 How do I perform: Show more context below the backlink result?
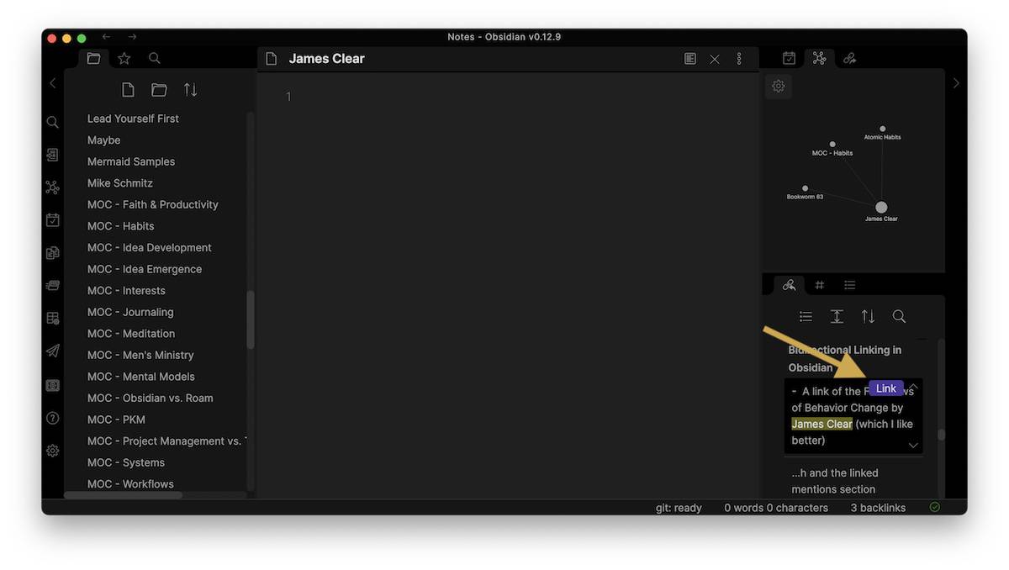click(x=913, y=446)
